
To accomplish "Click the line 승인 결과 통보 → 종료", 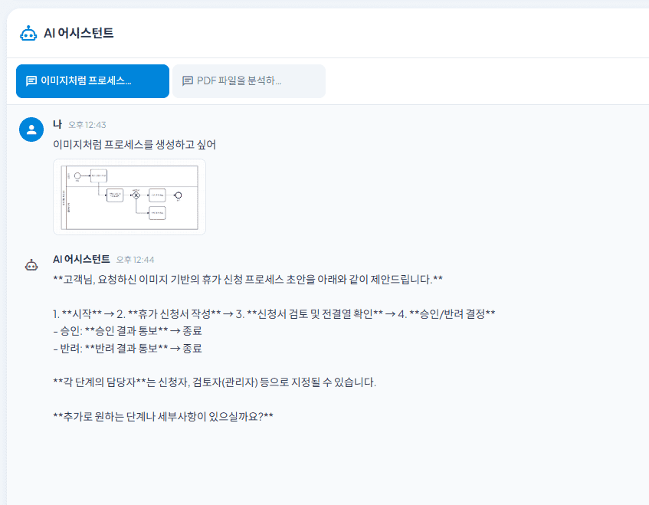I will [x=127, y=331].
